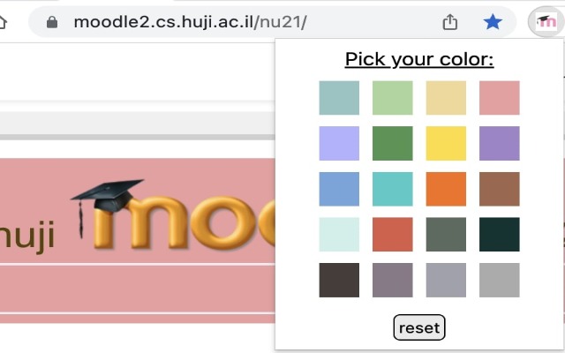Image resolution: width=565 pixels, height=353 pixels.
Task: Pick the pale pink color swatch
Action: click(500, 98)
